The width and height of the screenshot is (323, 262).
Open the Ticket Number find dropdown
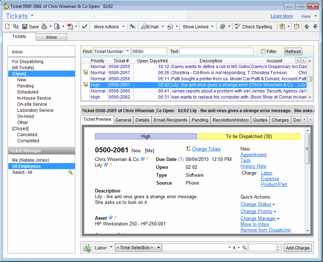pos(128,51)
